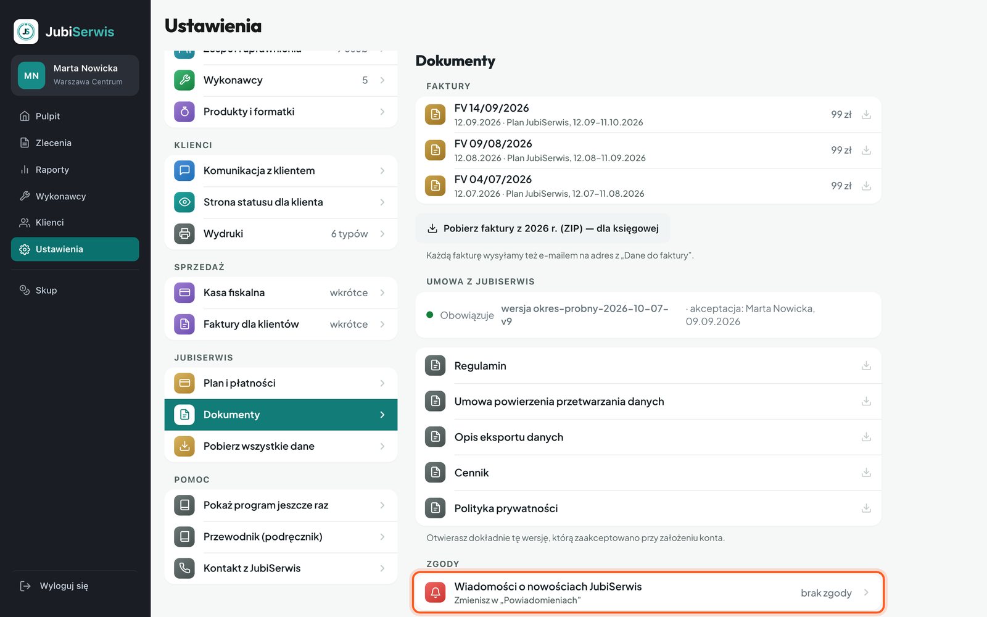
Task: Download Umowa powierzenia przetwarzania danych
Action: click(x=866, y=402)
